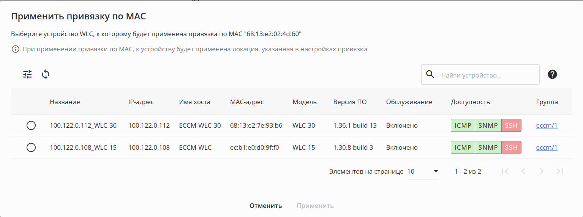Go to the first page of devices
The height and width of the screenshot is (217, 583).
coord(505,171)
